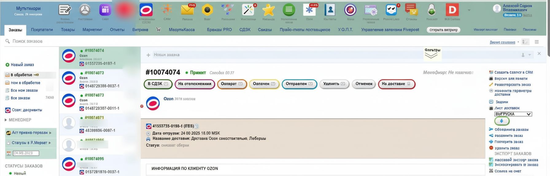The width and height of the screenshot is (550, 176).
Task: Click the notepad-with-pencil icon in top toolbar
Action: pos(65,10)
